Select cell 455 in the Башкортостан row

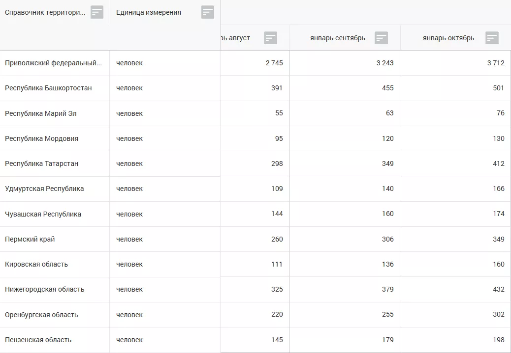tap(387, 88)
